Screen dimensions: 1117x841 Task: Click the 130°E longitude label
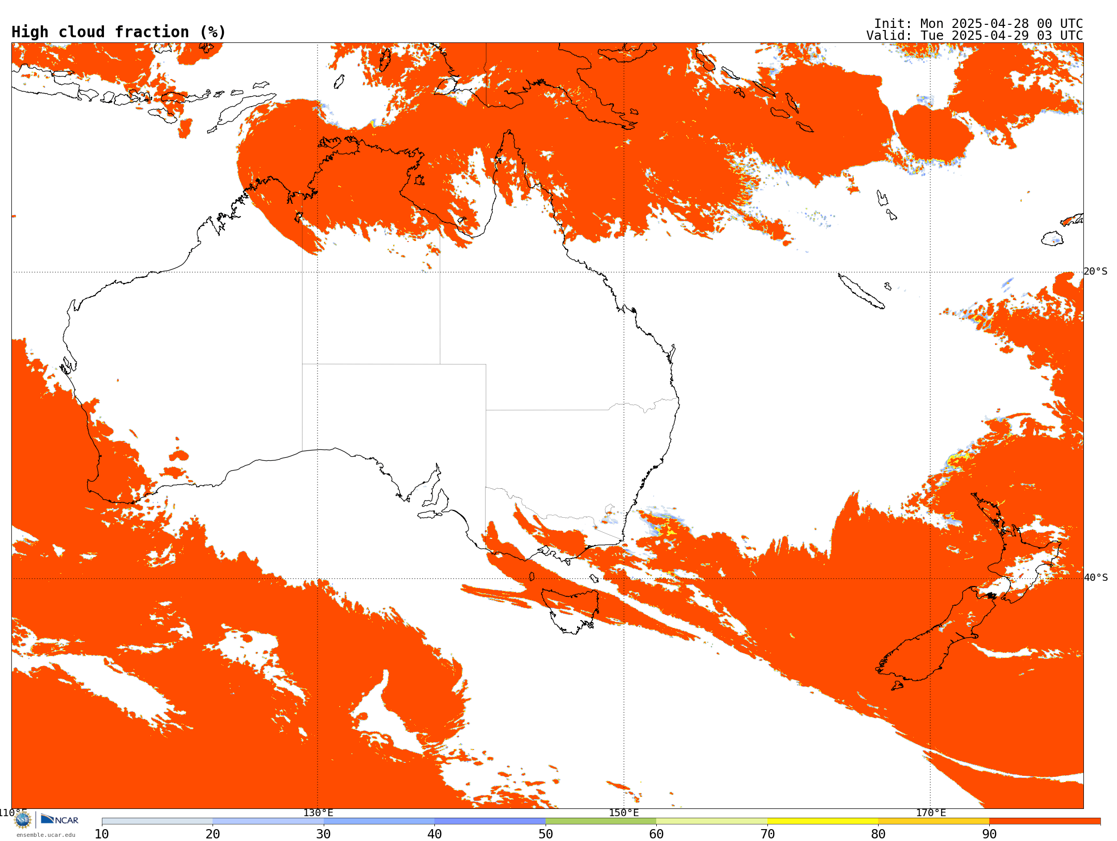click(318, 813)
